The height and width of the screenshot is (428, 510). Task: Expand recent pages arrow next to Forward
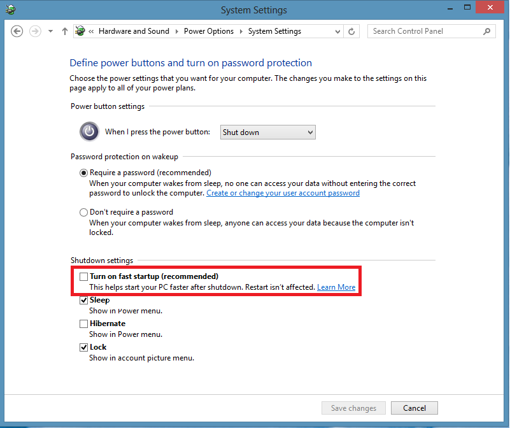(x=50, y=31)
